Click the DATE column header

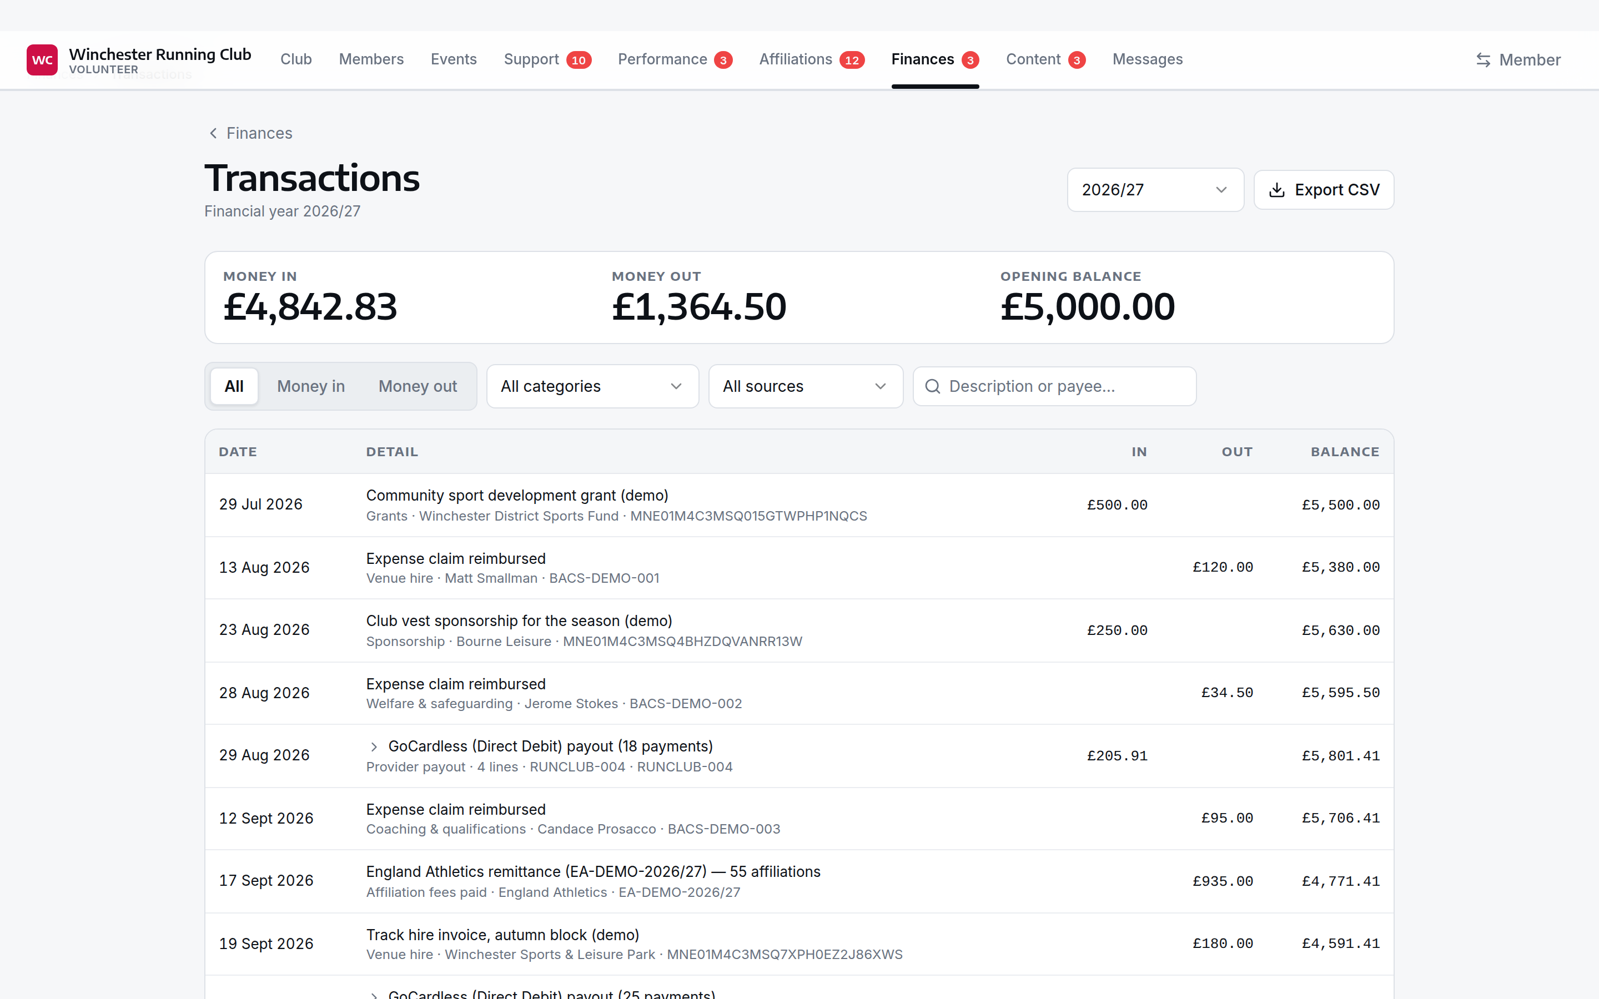pyautogui.click(x=238, y=452)
